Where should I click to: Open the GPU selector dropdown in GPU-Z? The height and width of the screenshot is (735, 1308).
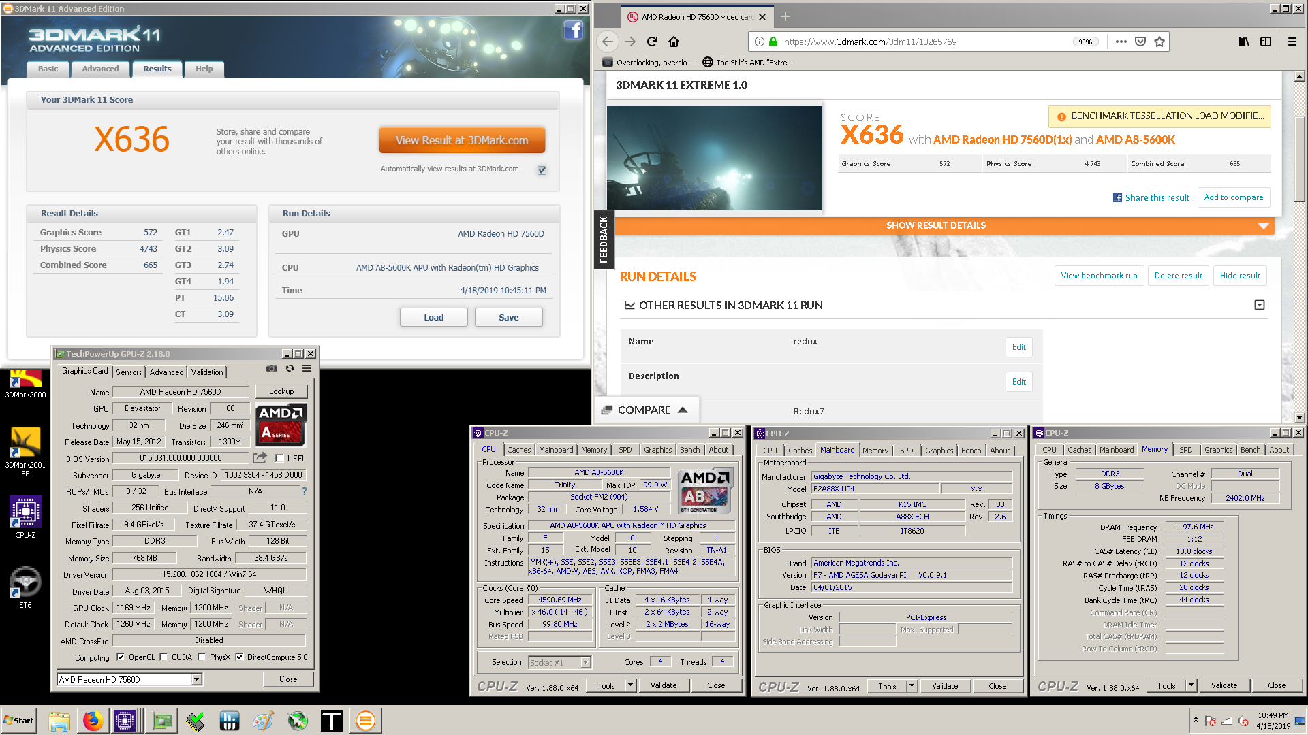[x=196, y=679]
